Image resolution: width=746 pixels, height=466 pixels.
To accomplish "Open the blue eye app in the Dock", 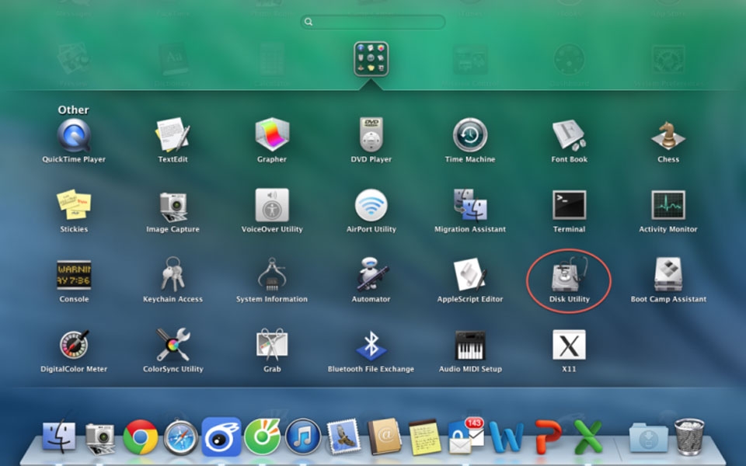I will (x=221, y=436).
